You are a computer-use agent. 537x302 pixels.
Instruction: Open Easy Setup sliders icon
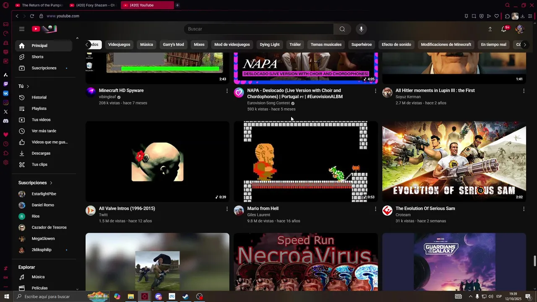click(530, 16)
